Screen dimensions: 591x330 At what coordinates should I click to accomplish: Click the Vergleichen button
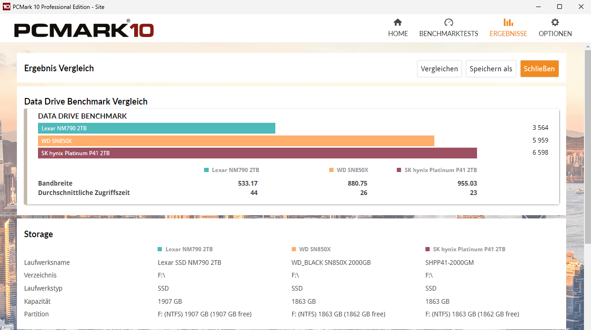click(x=439, y=69)
